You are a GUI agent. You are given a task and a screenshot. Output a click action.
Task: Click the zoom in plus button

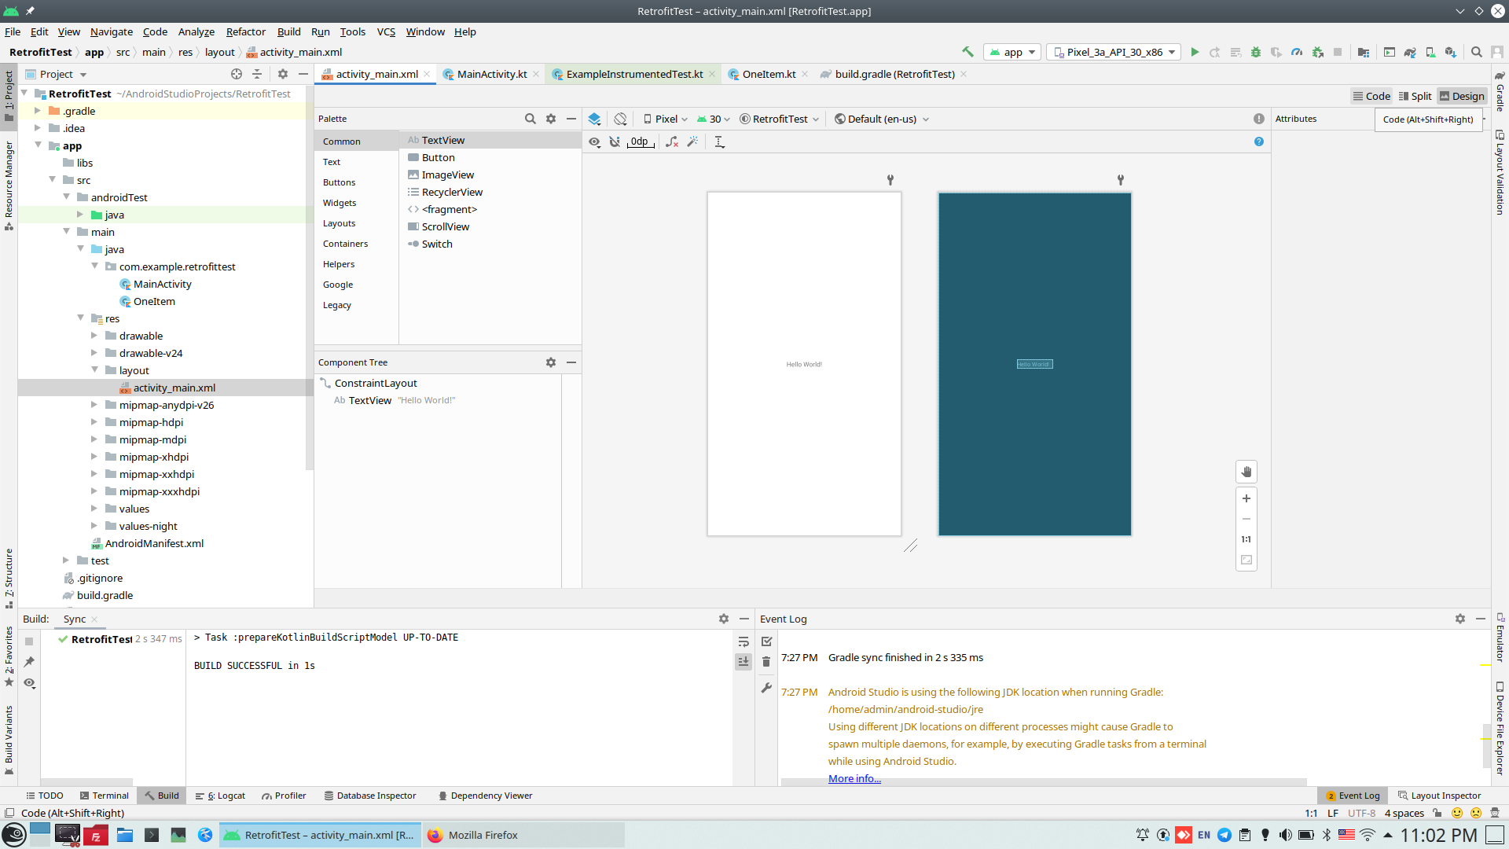coord(1246,499)
